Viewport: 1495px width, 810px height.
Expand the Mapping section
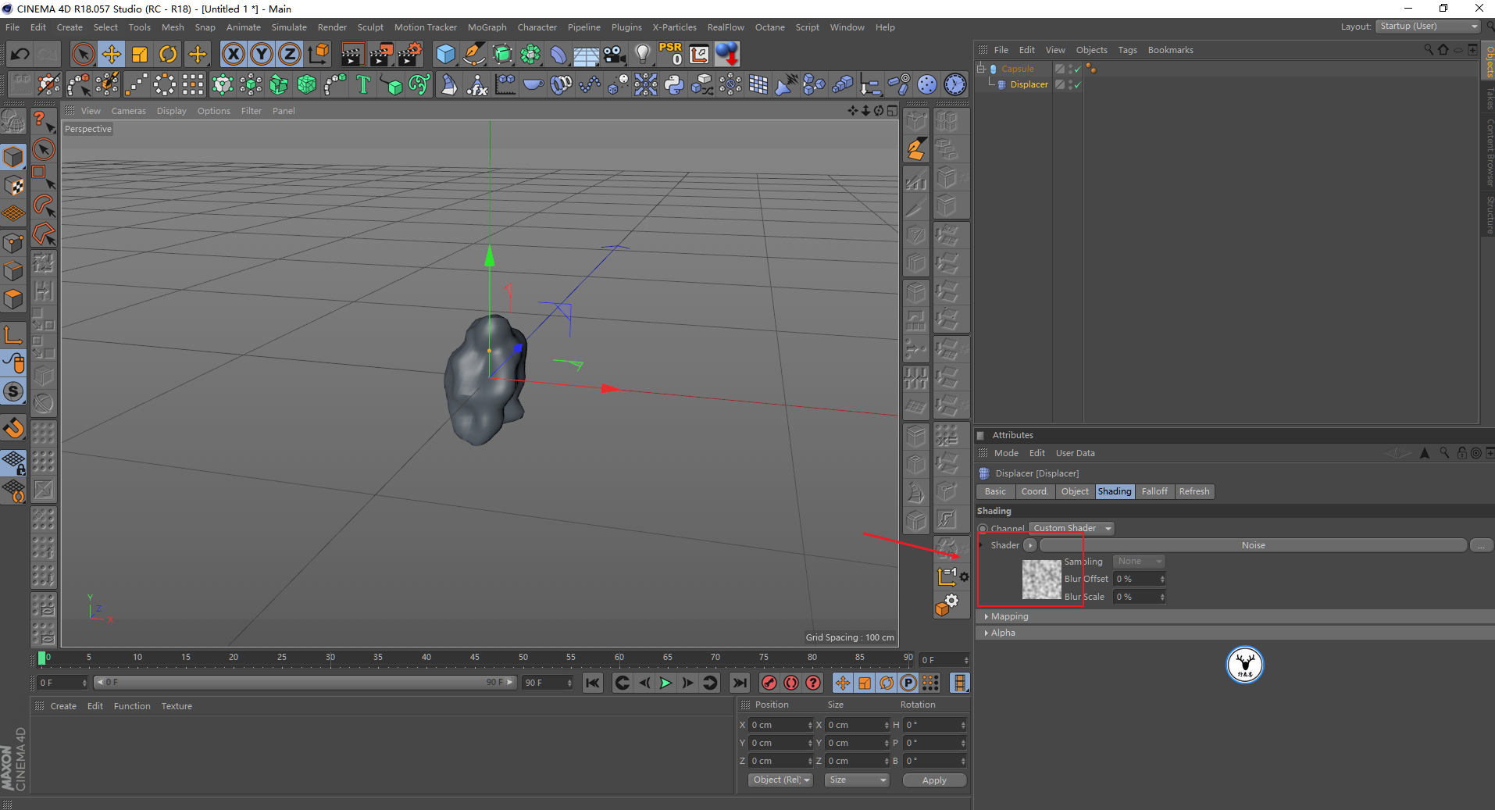click(x=1009, y=616)
